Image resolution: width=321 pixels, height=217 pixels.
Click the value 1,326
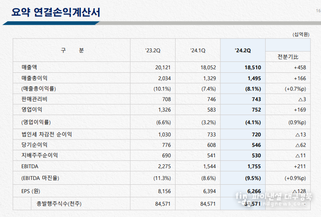(x=164, y=110)
